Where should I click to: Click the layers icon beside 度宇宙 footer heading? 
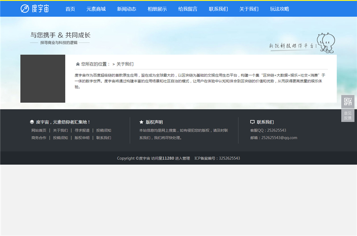pyautogui.click(x=32, y=122)
